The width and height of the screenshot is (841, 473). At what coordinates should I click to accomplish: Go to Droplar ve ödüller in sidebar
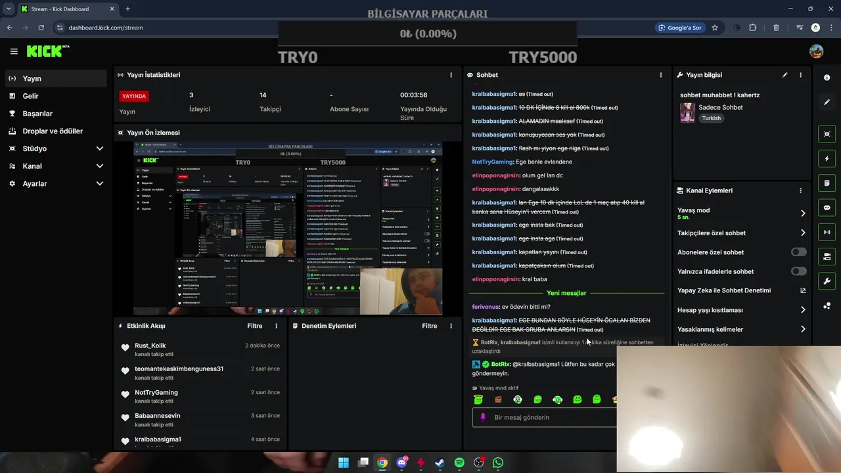56,131
